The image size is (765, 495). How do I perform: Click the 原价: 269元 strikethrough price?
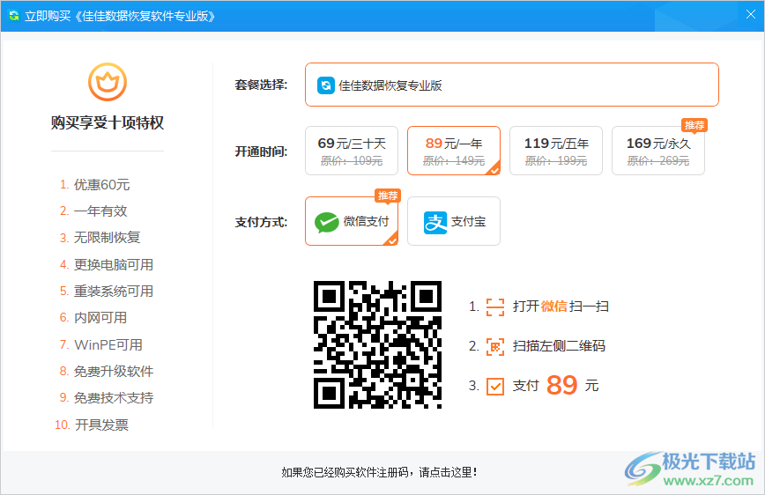(658, 161)
